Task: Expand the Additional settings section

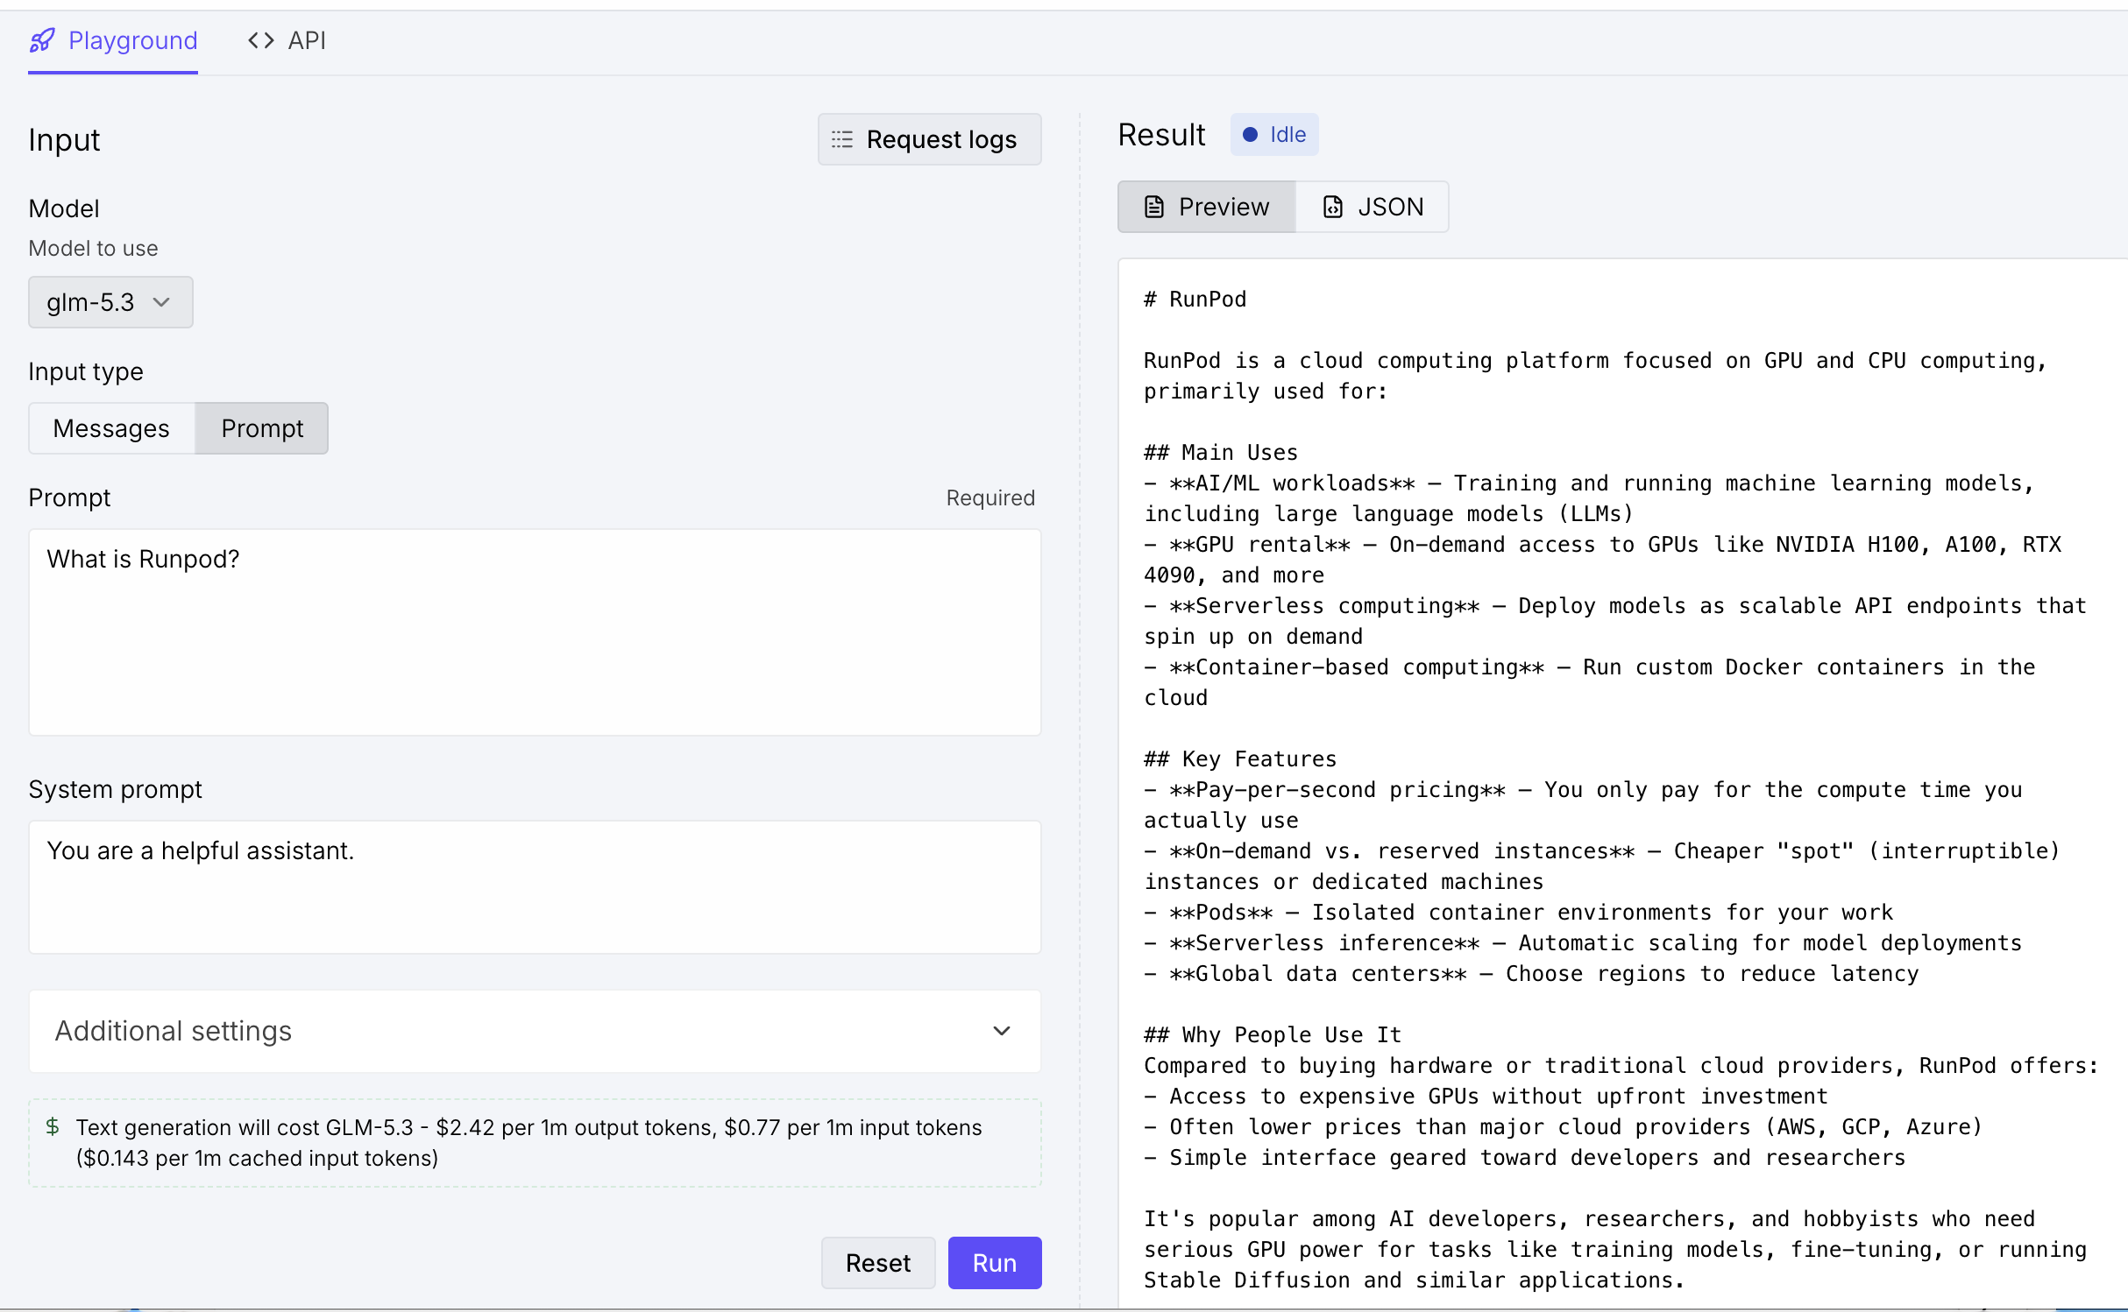Action: [535, 1031]
